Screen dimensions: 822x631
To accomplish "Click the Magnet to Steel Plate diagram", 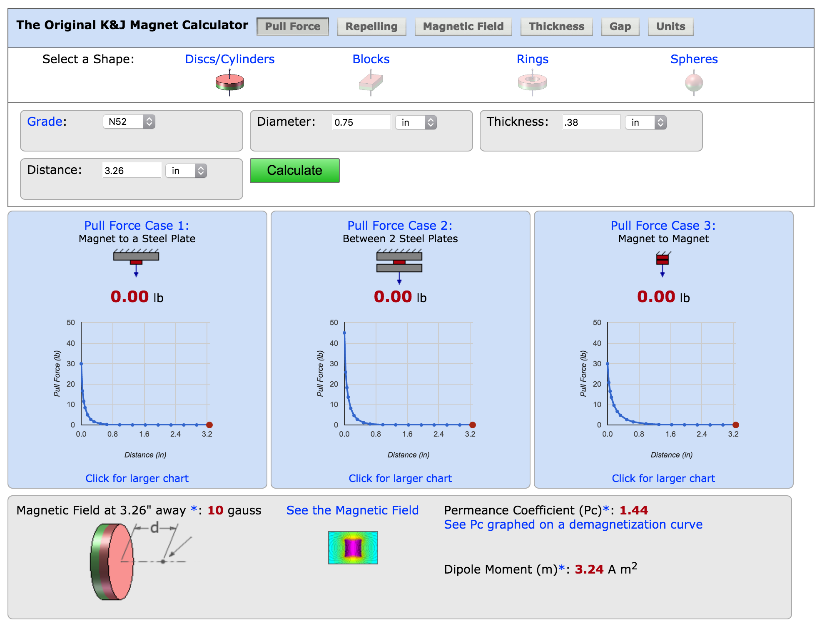I will pos(136,263).
